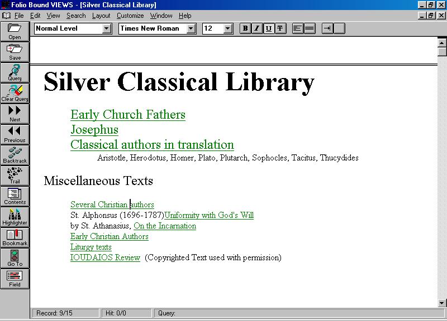
Task: Click the Record: 9/15 status field
Action: click(65, 313)
